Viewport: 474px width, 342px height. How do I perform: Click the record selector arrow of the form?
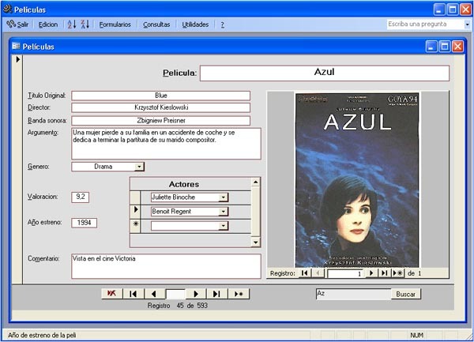click(18, 59)
